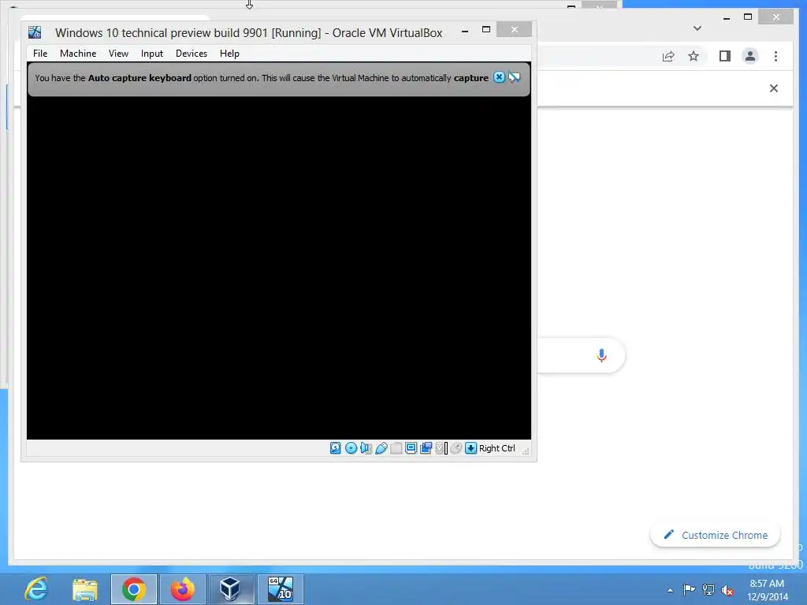Open the Action Center flag icon

pyautogui.click(x=689, y=589)
